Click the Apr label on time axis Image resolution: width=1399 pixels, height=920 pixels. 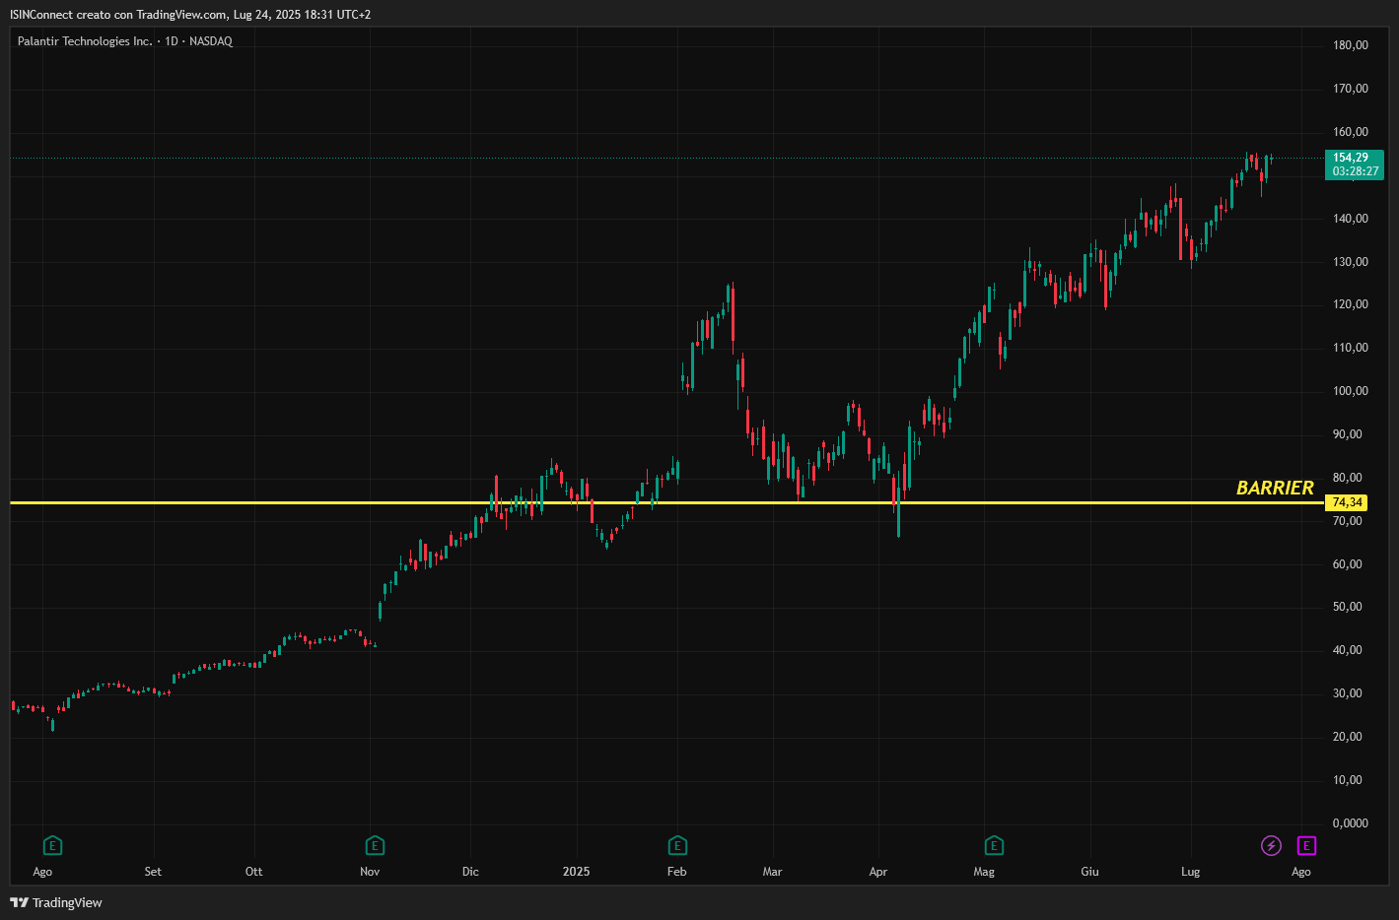[877, 872]
